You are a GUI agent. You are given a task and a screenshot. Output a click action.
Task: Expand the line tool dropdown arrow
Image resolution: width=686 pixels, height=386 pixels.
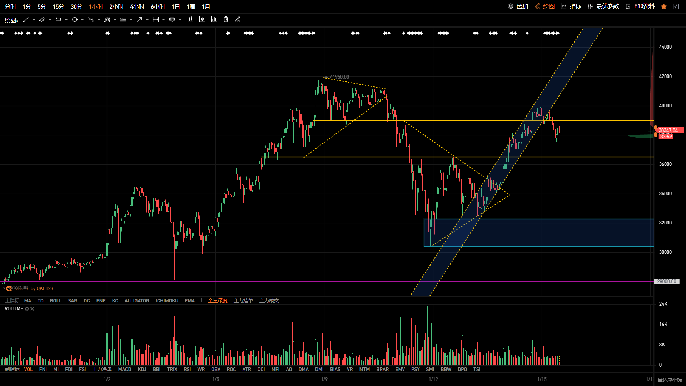(34, 20)
